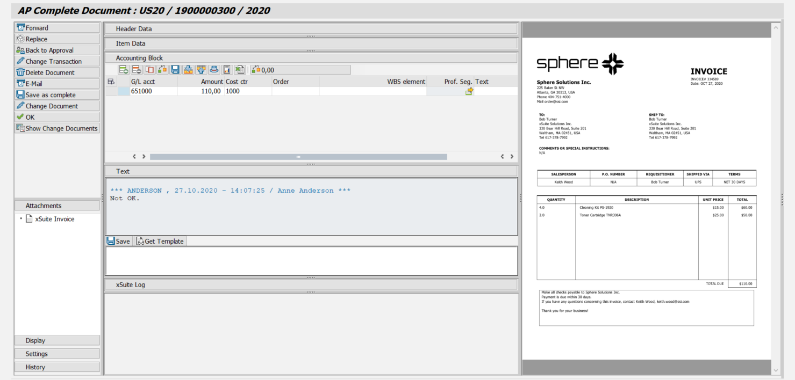This screenshot has height=380, width=795.
Task: Expand the Item Data section
Action: [311, 43]
